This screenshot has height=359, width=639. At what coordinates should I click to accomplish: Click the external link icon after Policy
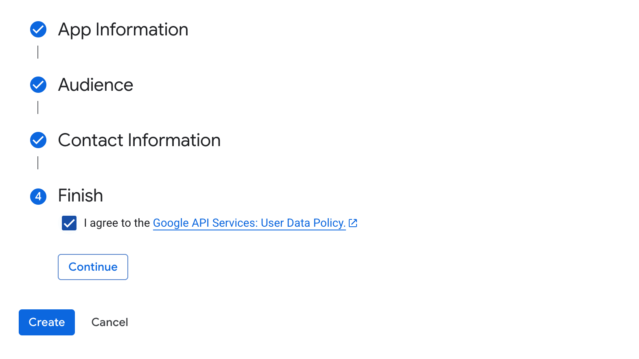353,223
